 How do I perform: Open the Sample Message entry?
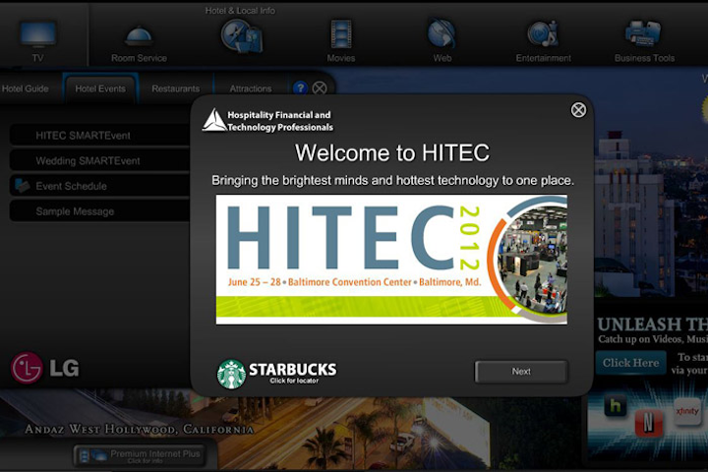pos(100,211)
